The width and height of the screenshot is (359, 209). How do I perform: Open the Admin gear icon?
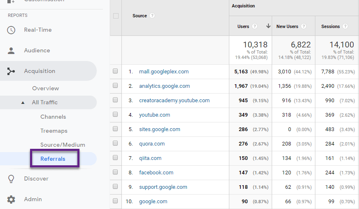click(11, 200)
